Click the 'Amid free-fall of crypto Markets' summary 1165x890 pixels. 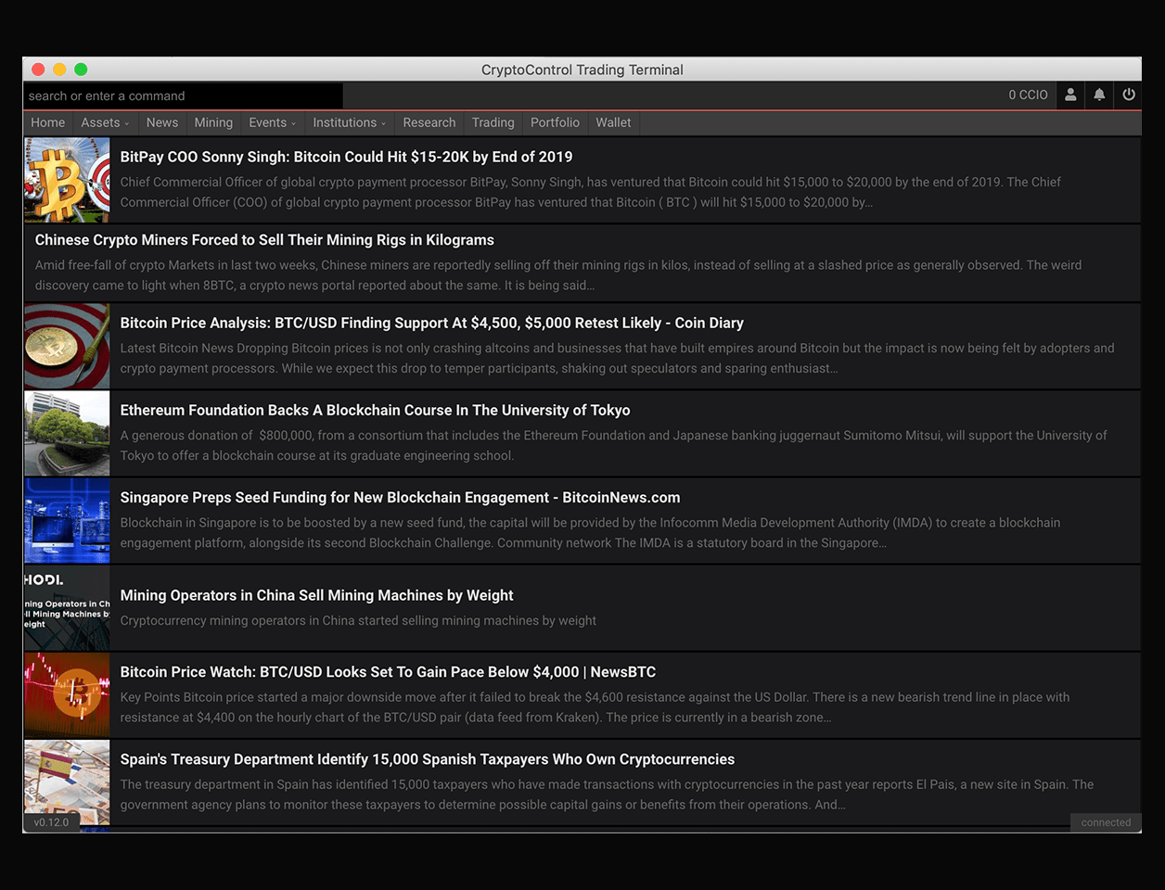click(558, 275)
